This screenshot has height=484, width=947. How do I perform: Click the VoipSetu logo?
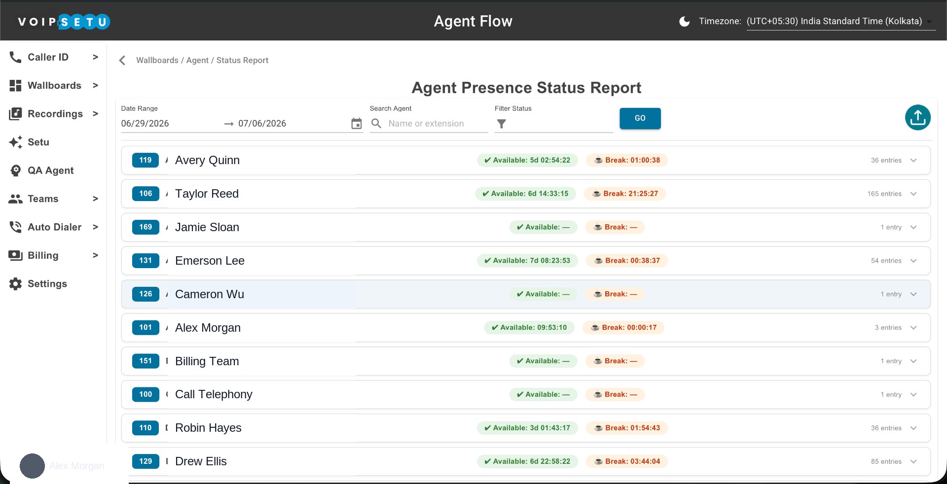pyautogui.click(x=64, y=22)
